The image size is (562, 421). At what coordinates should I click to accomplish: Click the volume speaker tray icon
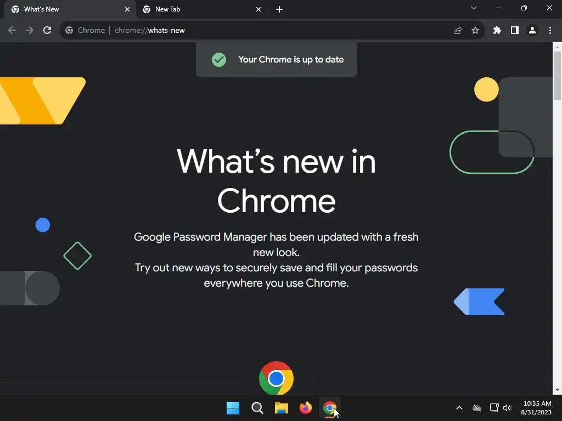507,408
